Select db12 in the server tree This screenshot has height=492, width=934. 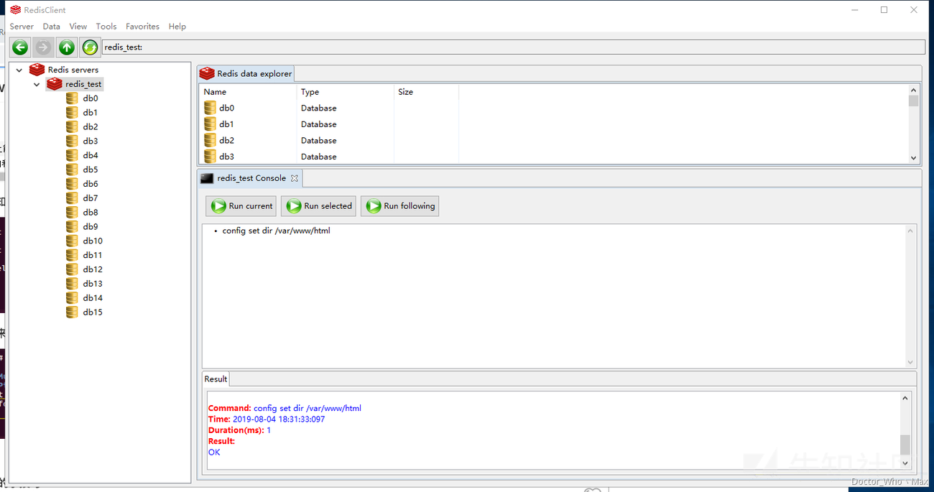pyautogui.click(x=92, y=269)
